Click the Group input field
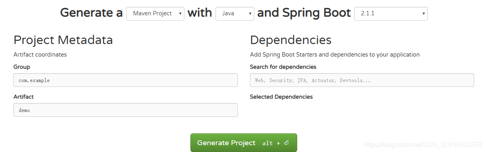 125,80
